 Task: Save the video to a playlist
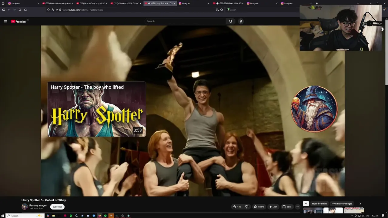coord(287,207)
